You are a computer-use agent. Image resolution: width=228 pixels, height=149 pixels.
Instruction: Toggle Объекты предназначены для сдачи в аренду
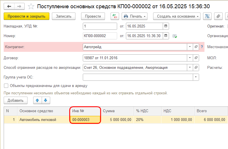point(6,86)
